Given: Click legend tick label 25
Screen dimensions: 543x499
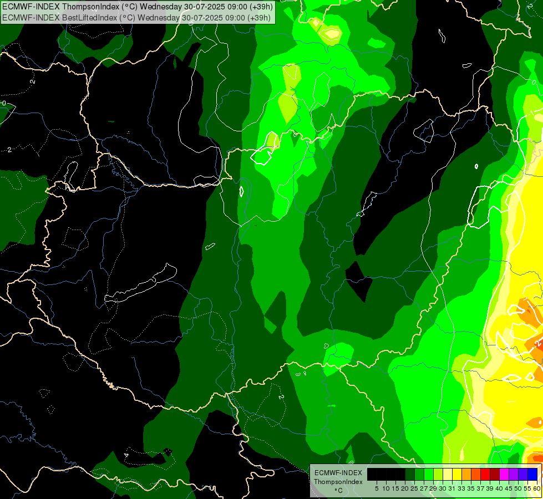Looking at the screenshot, I should [x=414, y=488].
